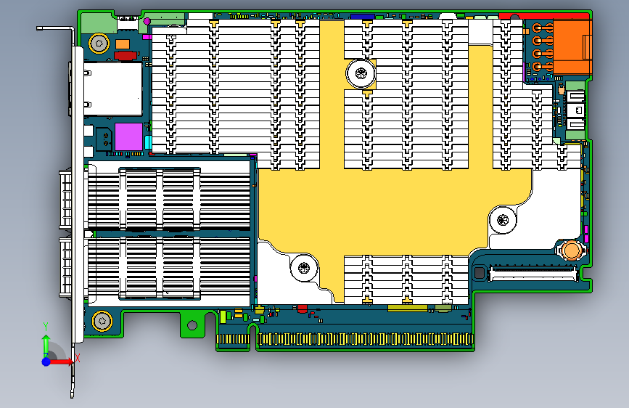Select the white RJ45 port housing
The width and height of the screenshot is (629, 408).
(112, 89)
